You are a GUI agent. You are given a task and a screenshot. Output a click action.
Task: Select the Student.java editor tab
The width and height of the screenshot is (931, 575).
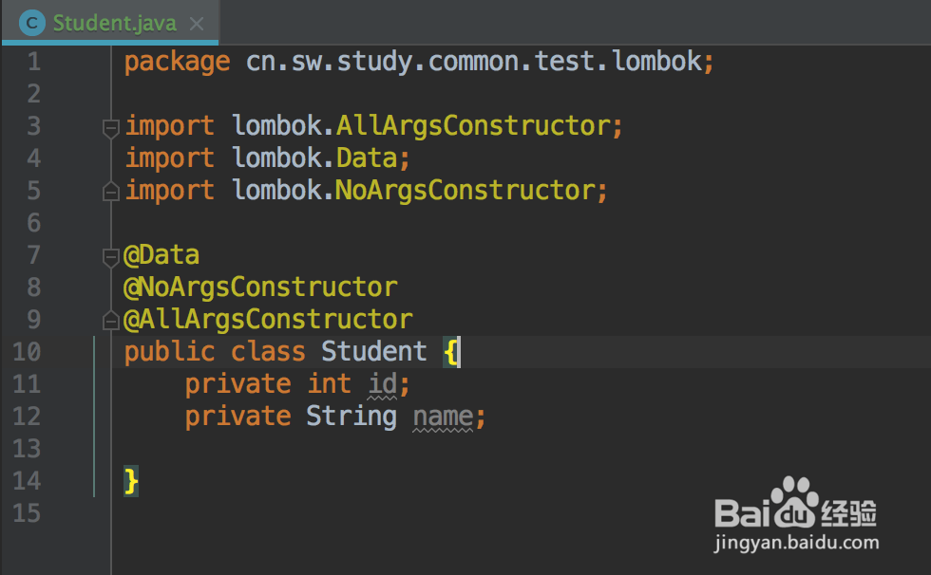point(110,23)
